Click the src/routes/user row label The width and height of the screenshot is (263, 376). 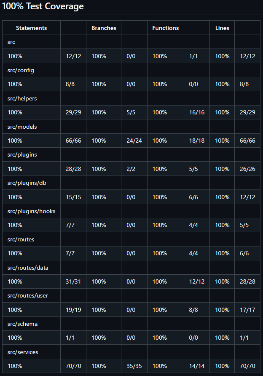(x=28, y=295)
